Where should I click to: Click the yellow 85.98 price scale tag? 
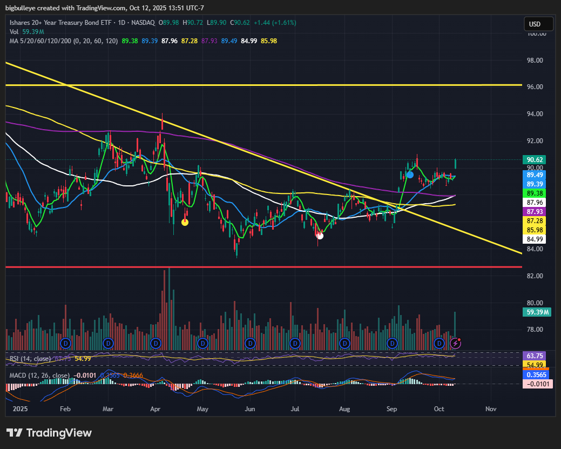coord(535,230)
